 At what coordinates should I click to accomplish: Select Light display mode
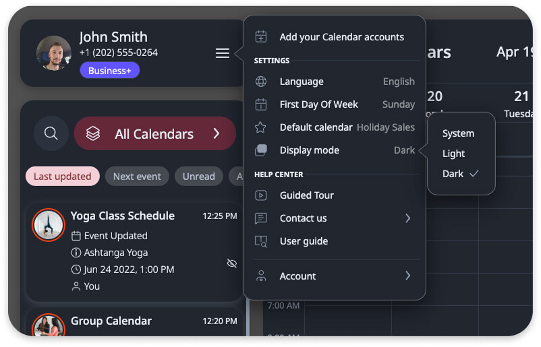pyautogui.click(x=453, y=154)
